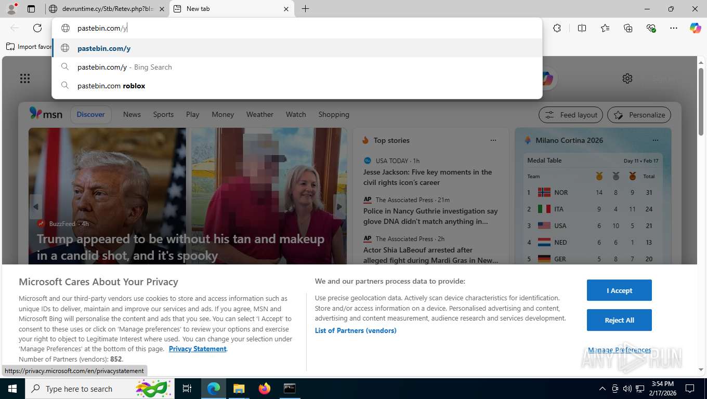Open the Microsoft apps grid launcher
Viewport: 707px width, 399px height.
coord(25,78)
